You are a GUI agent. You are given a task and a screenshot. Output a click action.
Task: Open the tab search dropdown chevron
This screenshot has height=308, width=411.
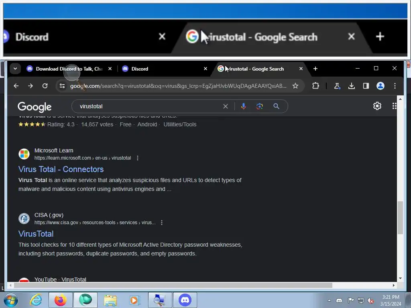coord(15,69)
